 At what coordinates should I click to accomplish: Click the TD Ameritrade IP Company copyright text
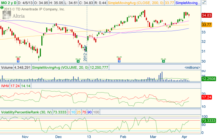(x=34, y=9)
